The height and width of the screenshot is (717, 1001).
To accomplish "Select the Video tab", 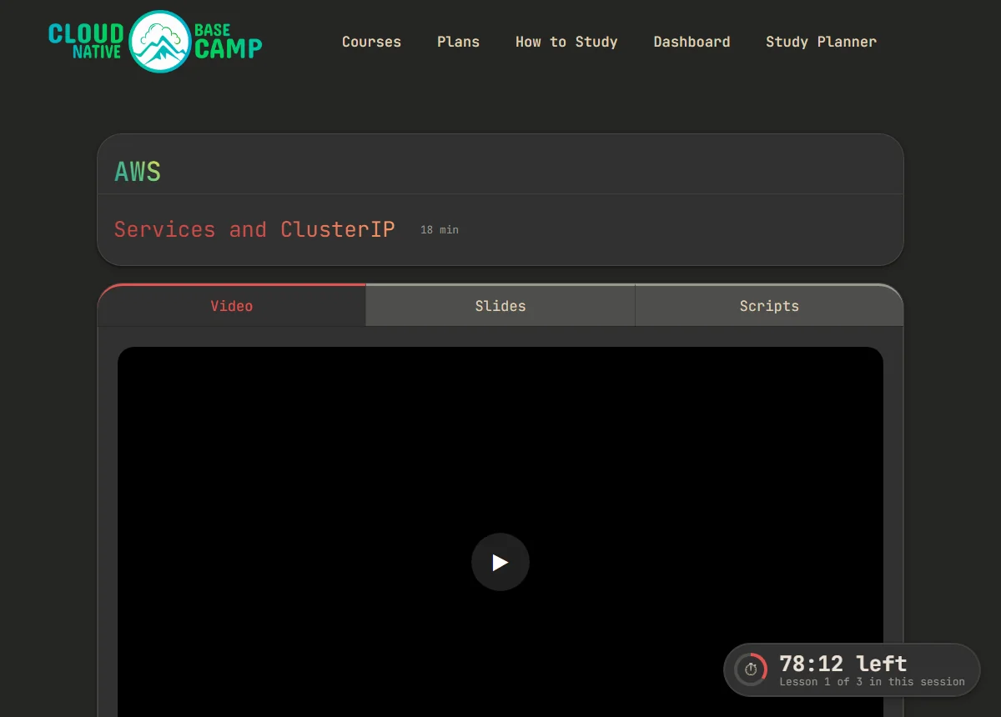I will [232, 305].
